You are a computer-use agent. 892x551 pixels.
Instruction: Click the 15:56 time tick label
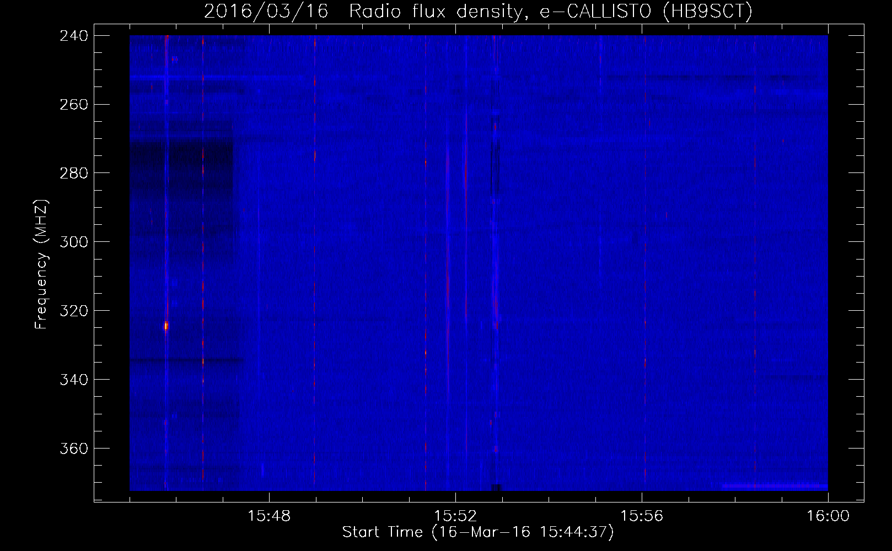tap(642, 516)
